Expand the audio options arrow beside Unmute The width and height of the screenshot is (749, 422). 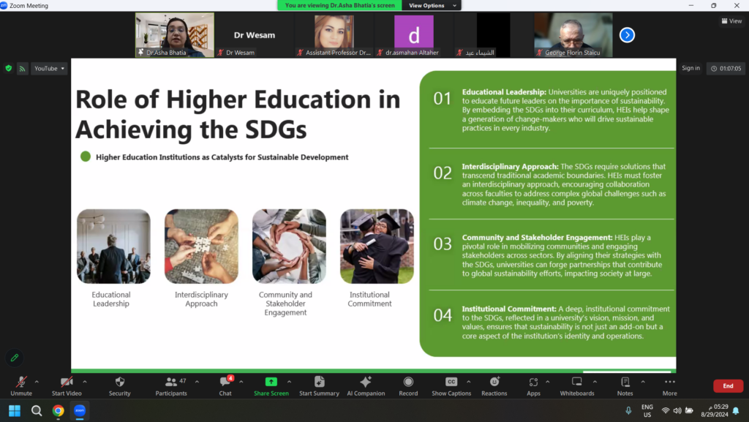tap(37, 382)
